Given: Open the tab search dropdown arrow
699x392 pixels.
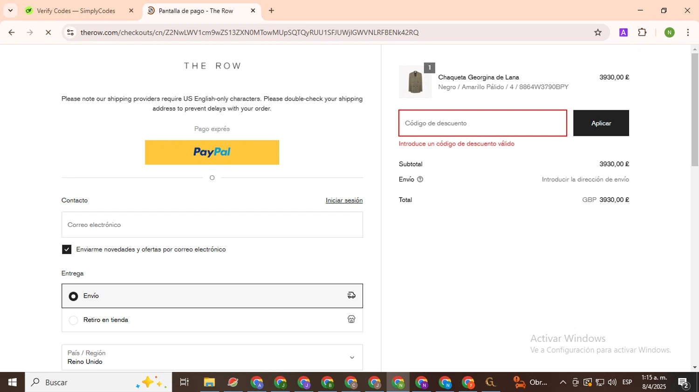Looking at the screenshot, I should [x=10, y=10].
